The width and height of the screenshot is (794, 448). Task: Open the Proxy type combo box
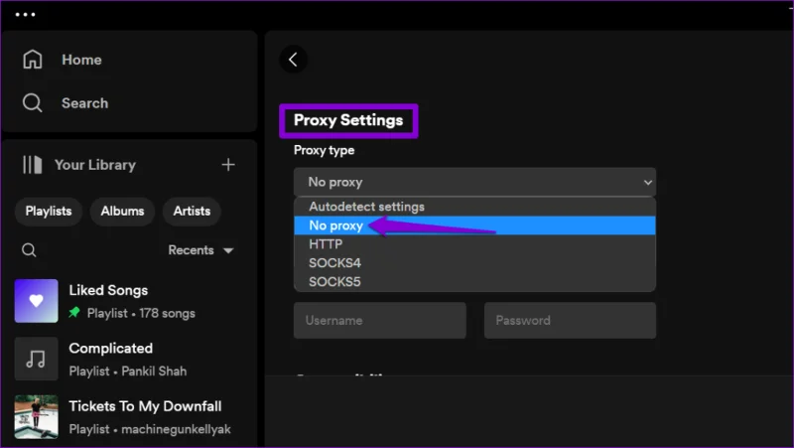(475, 182)
